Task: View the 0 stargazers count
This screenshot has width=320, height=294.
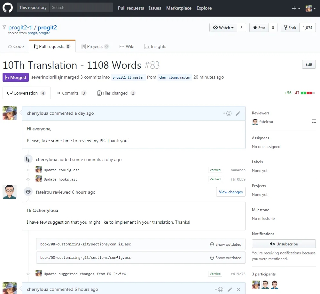Action: pos(273,27)
